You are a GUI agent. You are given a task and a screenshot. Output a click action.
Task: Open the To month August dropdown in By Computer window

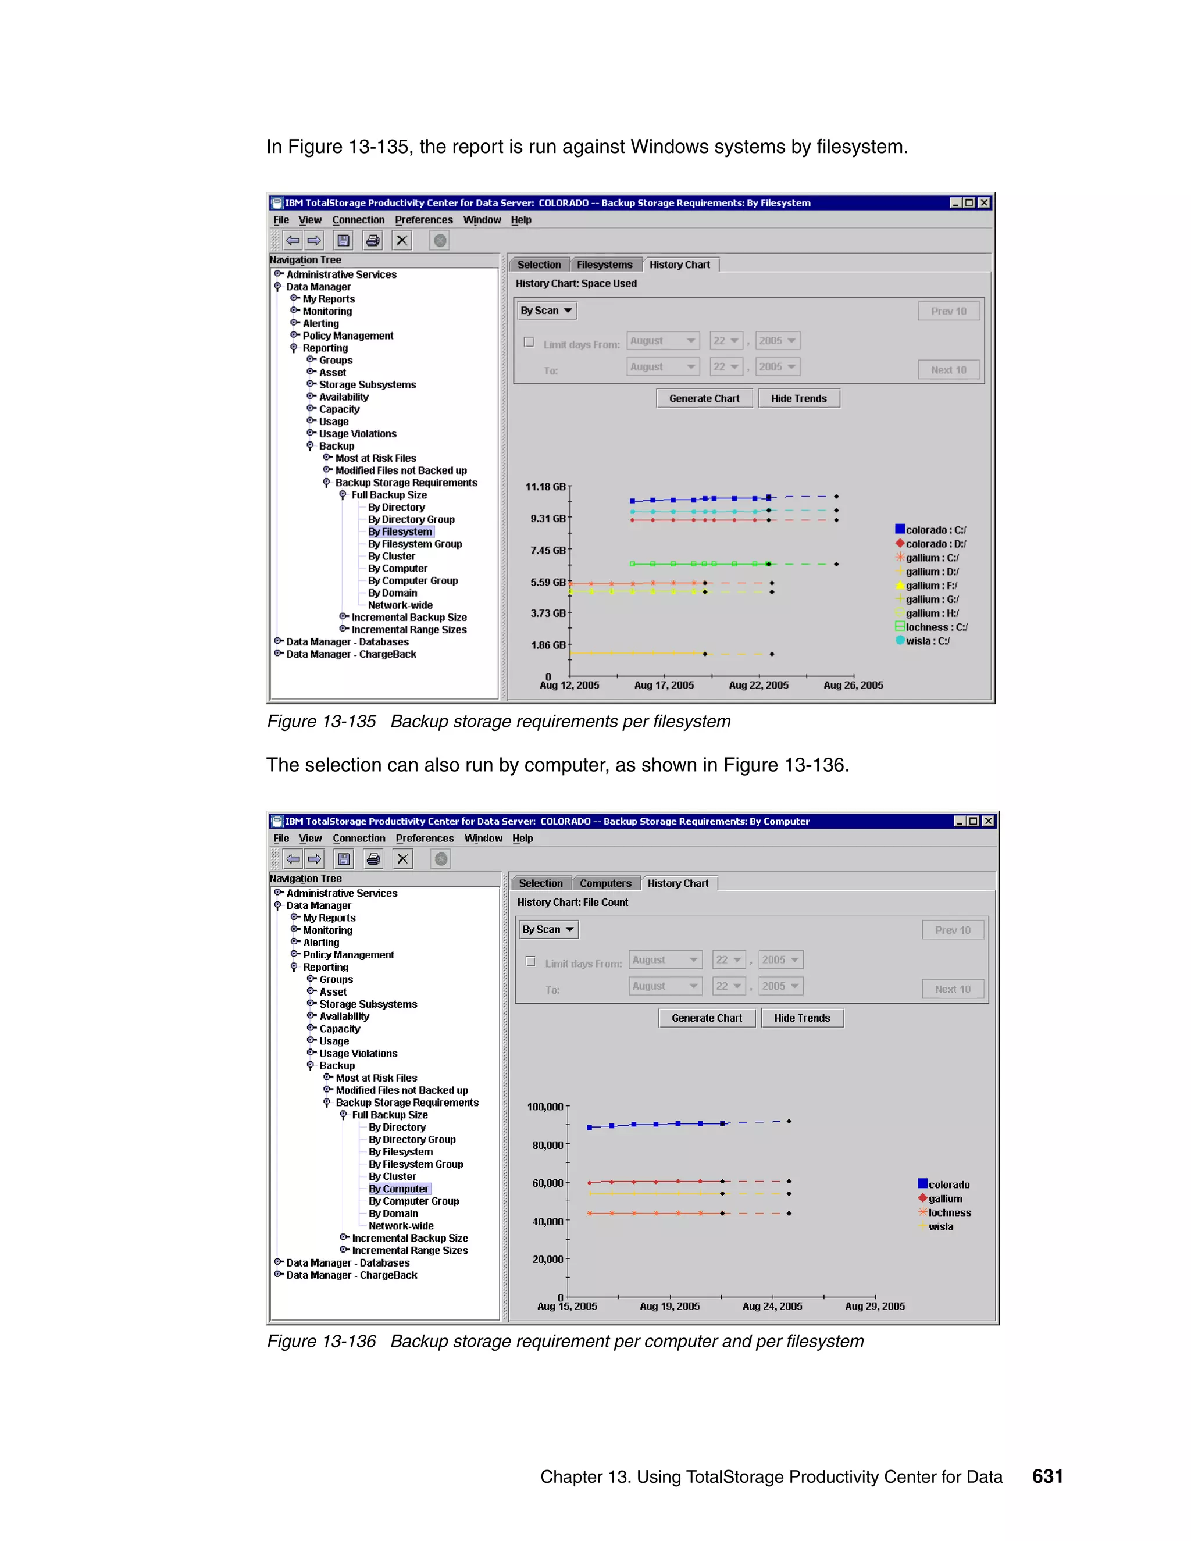(x=665, y=986)
